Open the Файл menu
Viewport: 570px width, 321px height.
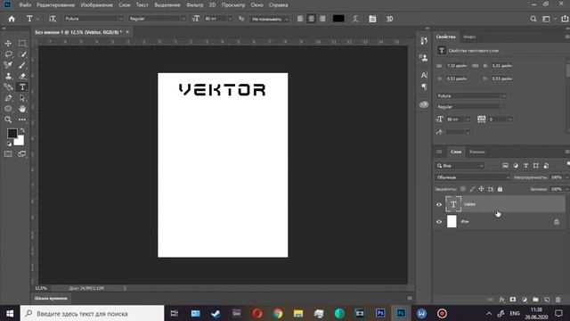25,5
